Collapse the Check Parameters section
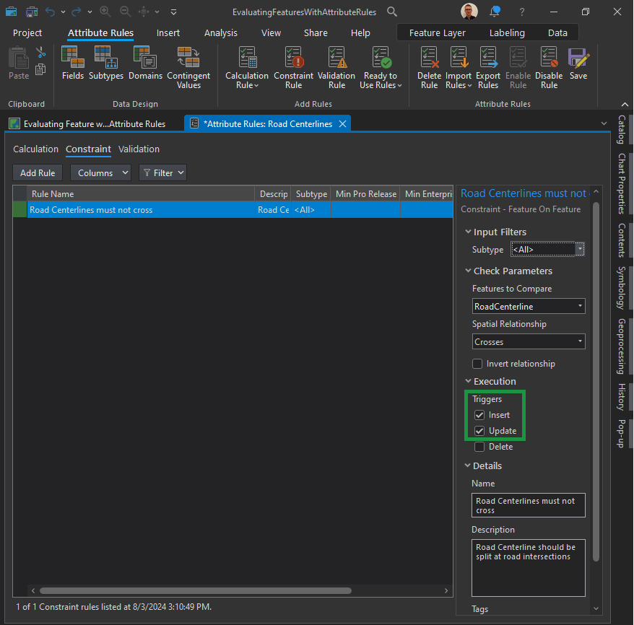The height and width of the screenshot is (625, 634). pos(468,271)
